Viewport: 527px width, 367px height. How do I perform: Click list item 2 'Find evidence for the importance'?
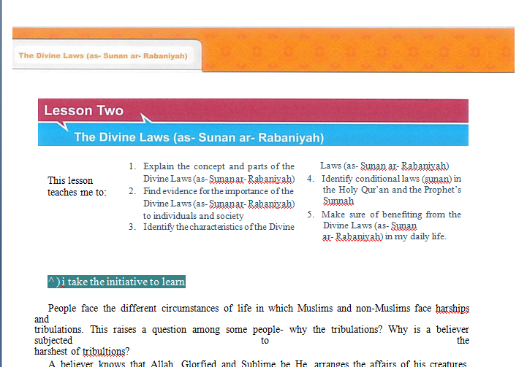[219, 191]
